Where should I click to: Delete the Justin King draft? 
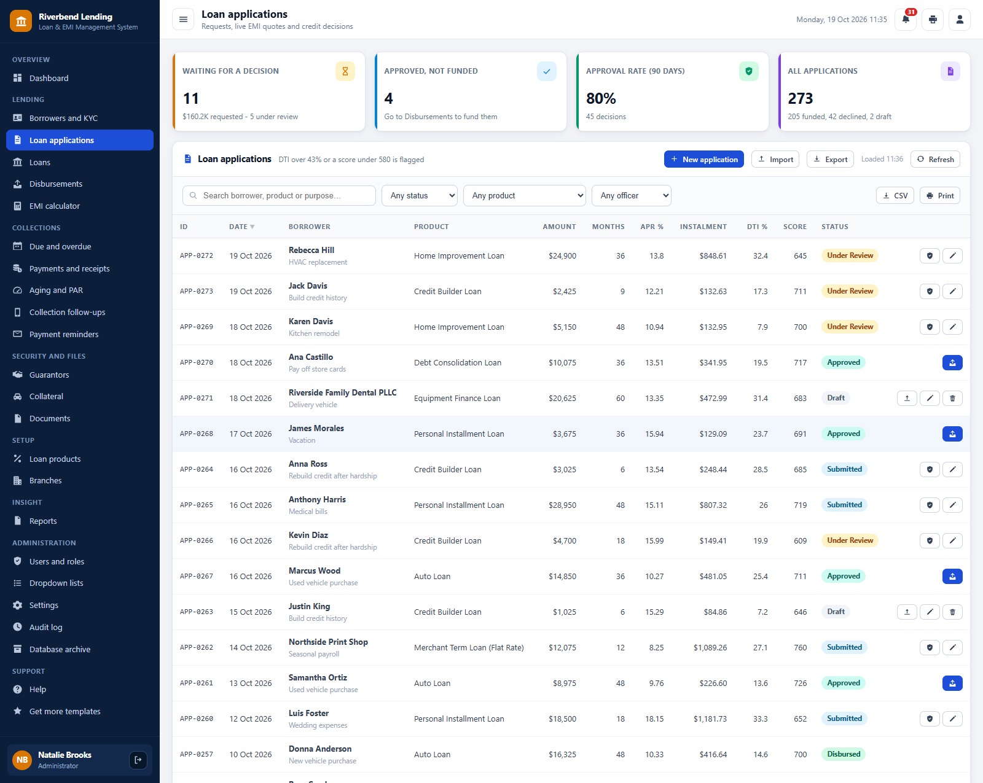coord(952,612)
